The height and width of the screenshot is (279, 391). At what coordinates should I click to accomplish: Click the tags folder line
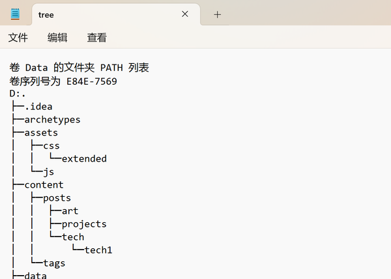(54, 263)
